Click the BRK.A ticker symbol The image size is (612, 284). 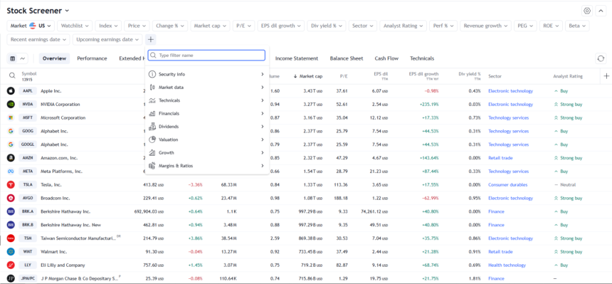[28, 211]
